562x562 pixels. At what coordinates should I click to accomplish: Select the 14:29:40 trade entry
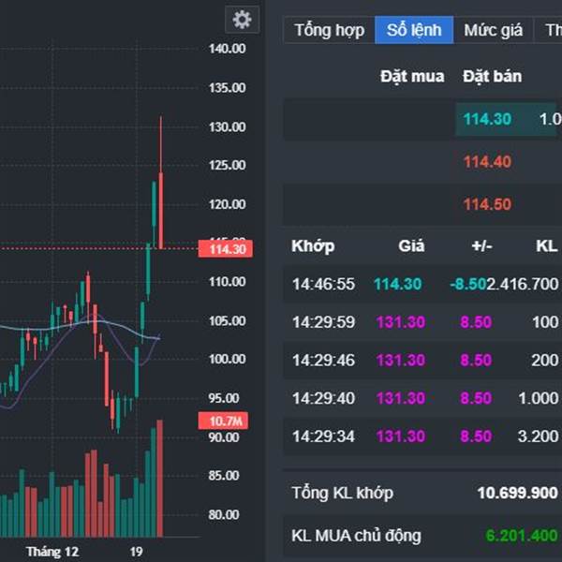point(421,398)
